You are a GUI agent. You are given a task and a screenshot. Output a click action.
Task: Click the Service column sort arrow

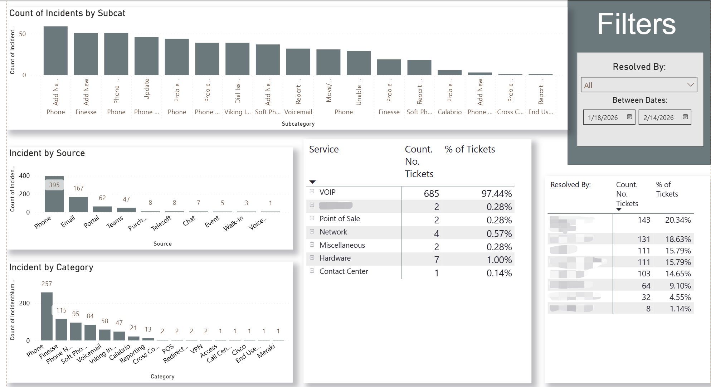(x=312, y=182)
